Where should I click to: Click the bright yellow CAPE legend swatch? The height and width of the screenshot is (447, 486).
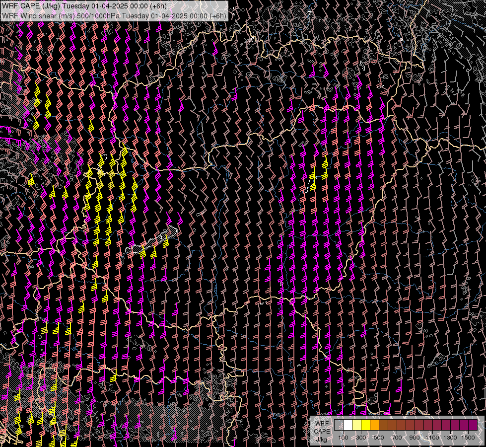(x=366, y=425)
